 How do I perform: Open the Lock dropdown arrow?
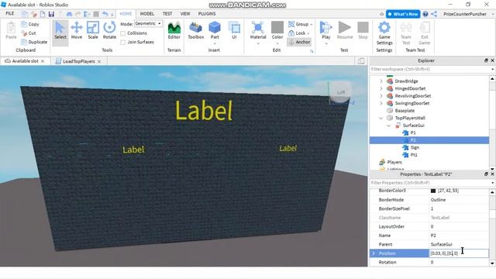pos(308,33)
